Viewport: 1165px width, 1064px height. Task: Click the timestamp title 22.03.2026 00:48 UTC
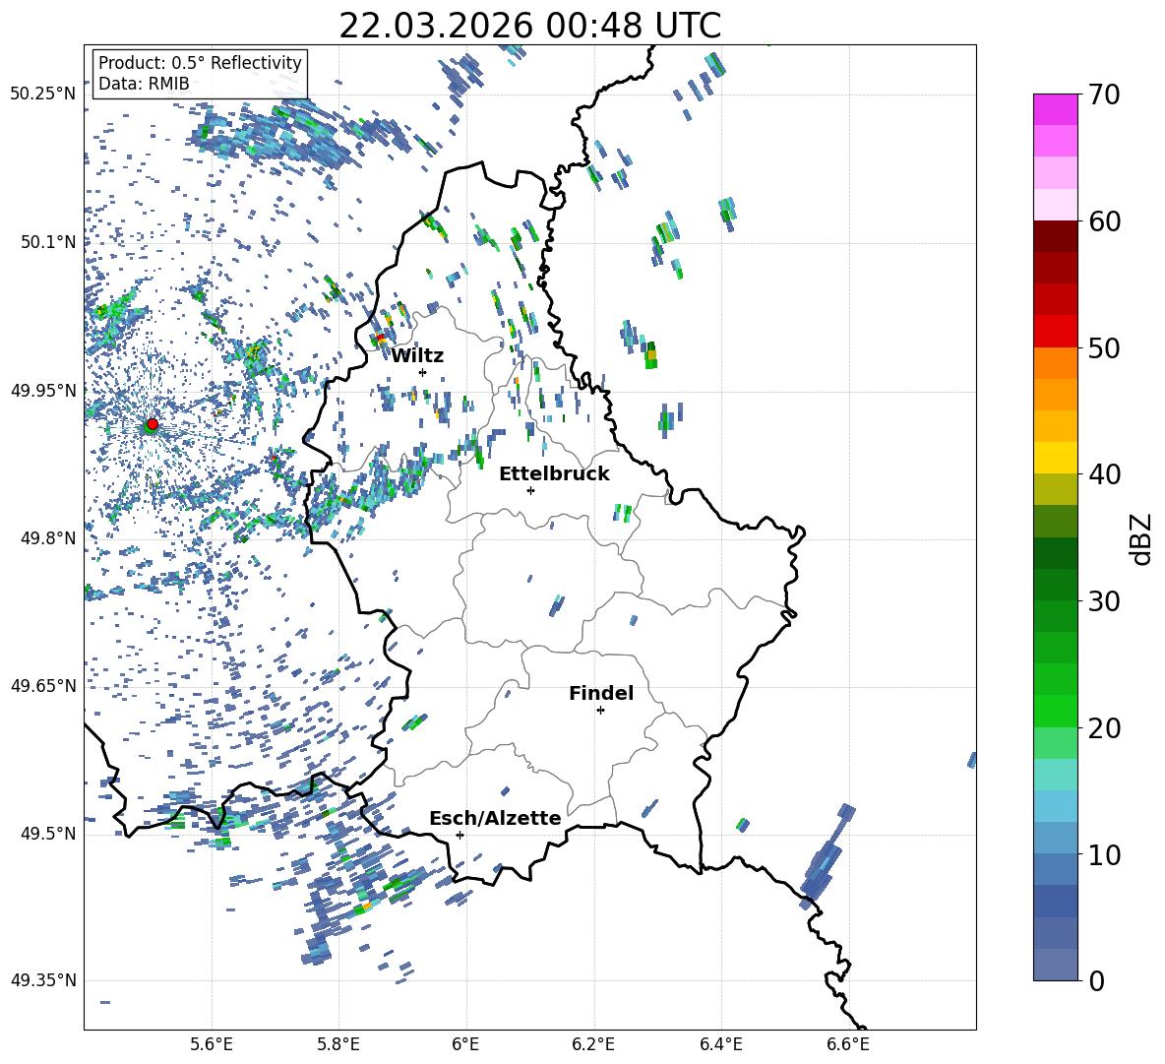point(529,26)
